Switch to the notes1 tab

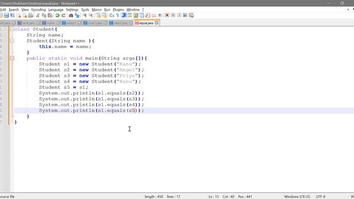point(71,23)
